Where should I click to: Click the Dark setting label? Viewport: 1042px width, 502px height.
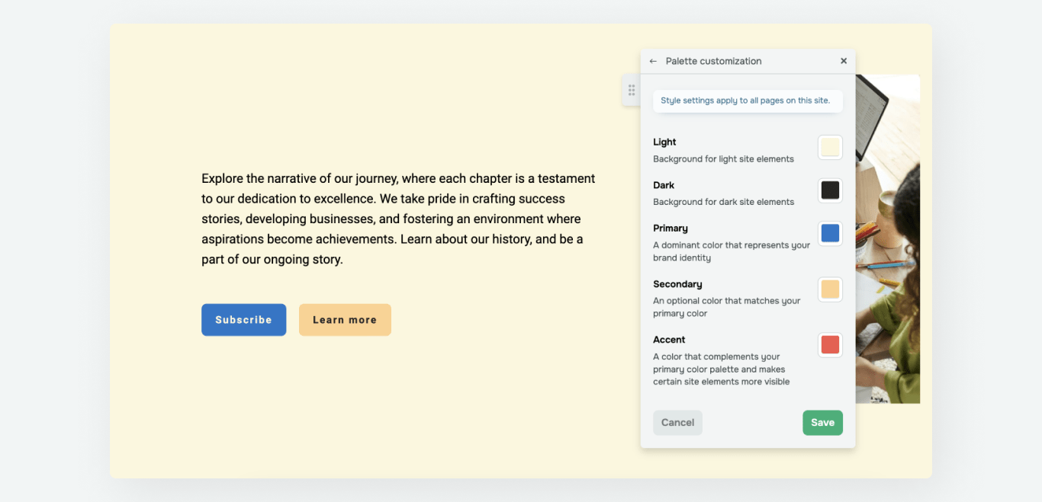point(664,185)
